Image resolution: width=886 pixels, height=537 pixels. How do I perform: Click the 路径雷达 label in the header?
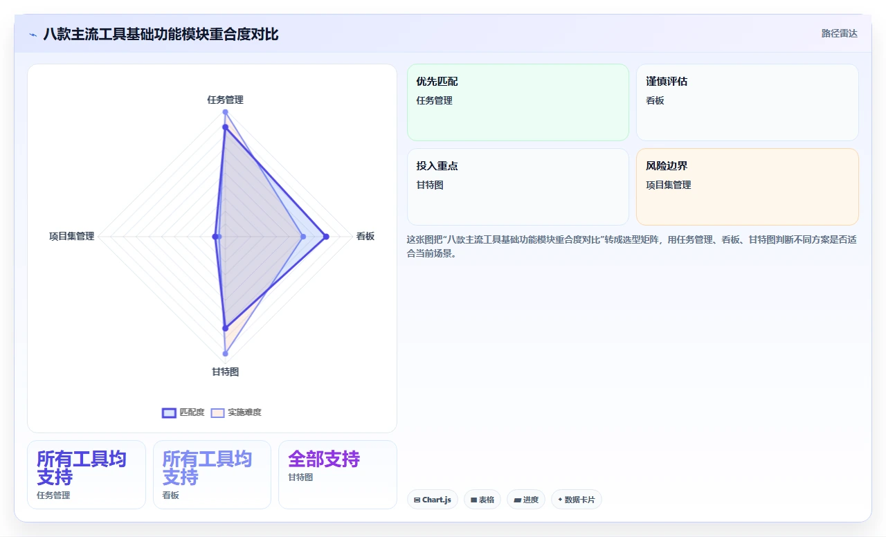(839, 33)
